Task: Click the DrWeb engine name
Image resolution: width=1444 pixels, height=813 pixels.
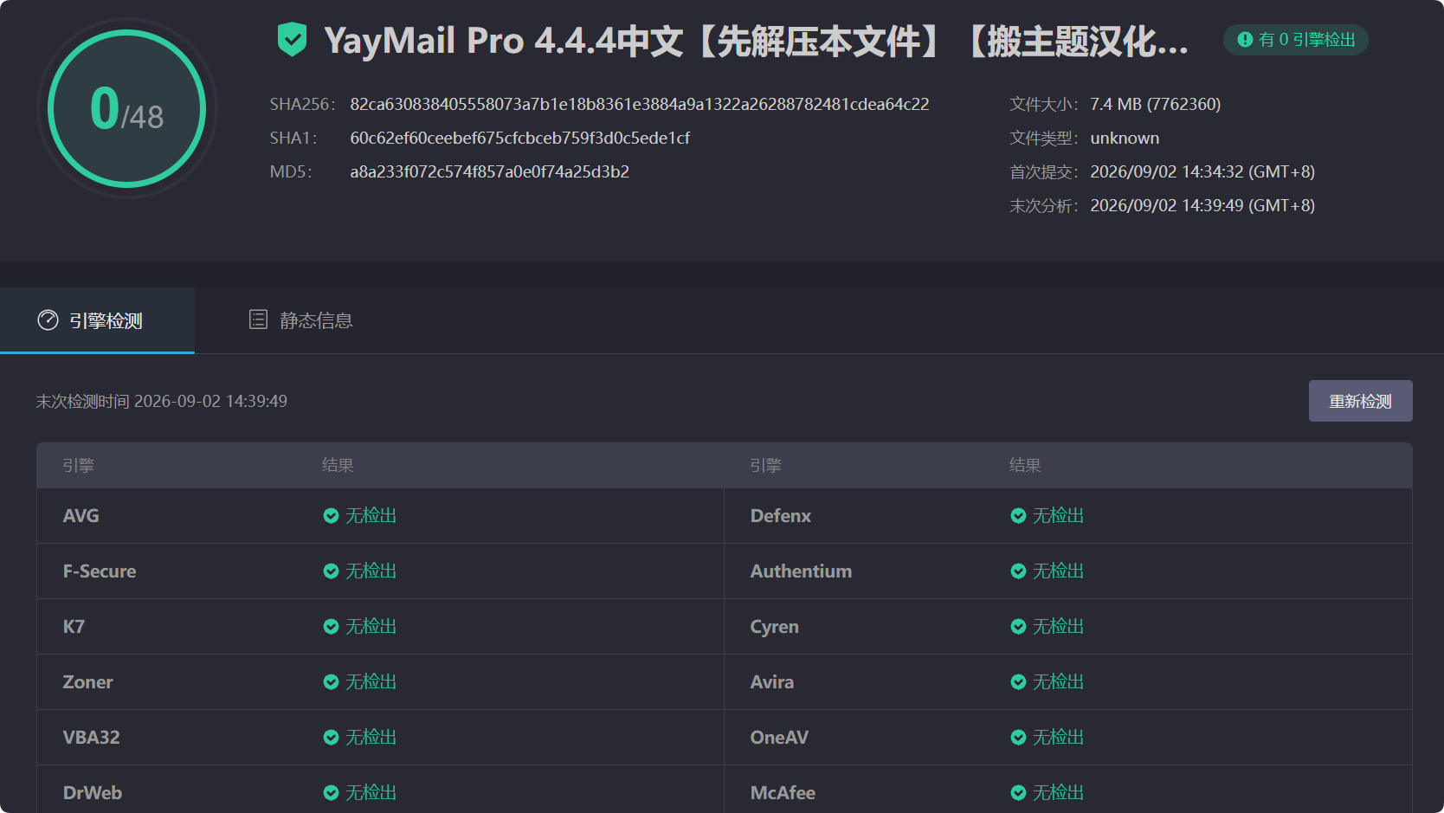Action: [x=92, y=793]
